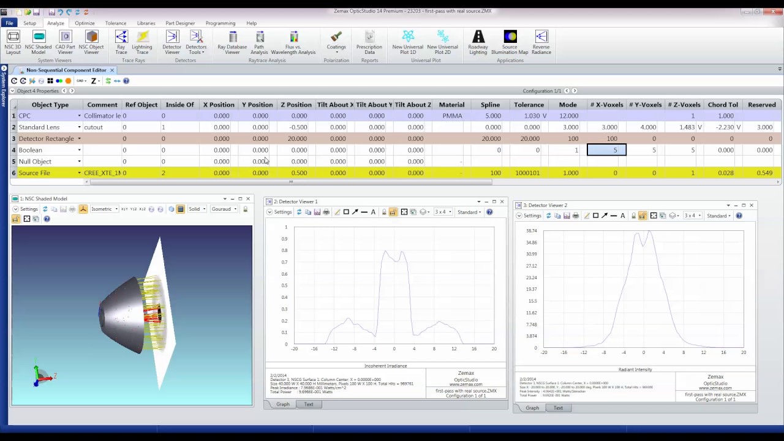This screenshot has width=784, height=441.
Task: Open Coatings dropdown in ribbon
Action: pyautogui.click(x=336, y=42)
